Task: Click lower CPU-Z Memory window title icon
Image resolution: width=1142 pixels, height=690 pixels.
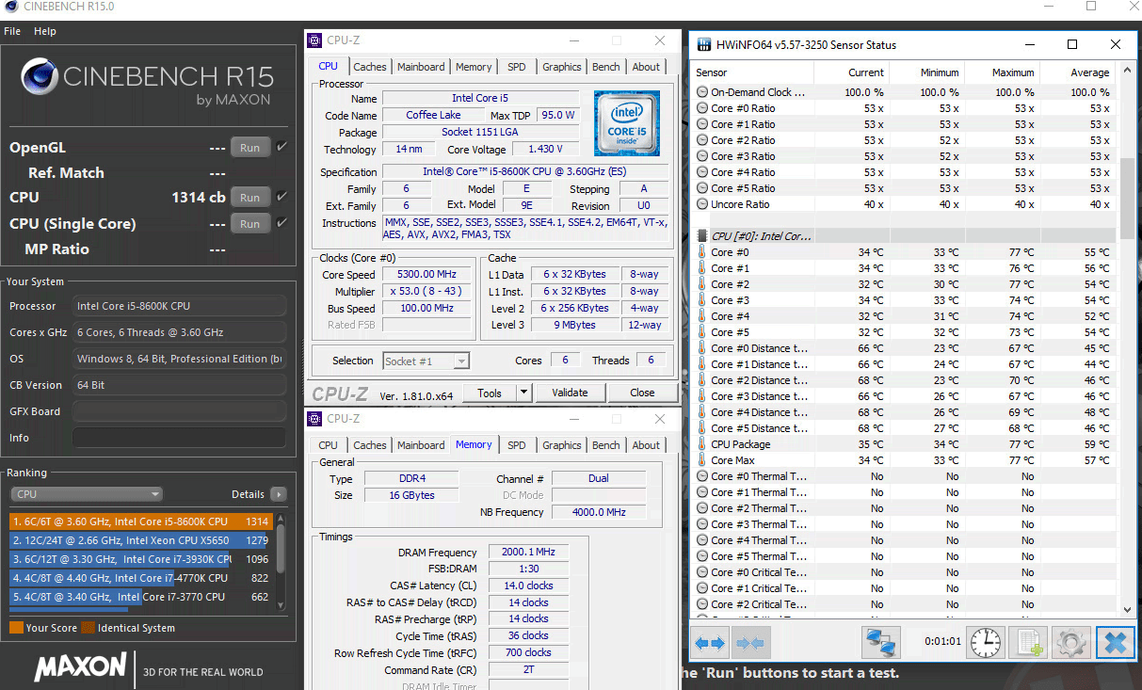Action: (315, 419)
